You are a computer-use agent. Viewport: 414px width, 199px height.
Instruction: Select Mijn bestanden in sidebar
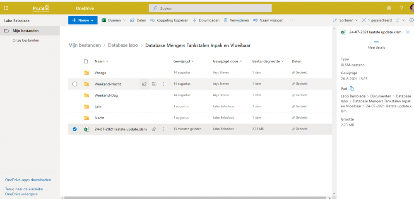pyautogui.click(x=26, y=31)
